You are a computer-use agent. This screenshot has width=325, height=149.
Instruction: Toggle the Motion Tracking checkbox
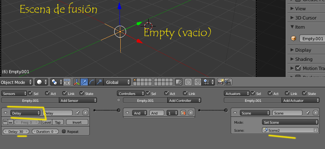click(298, 68)
